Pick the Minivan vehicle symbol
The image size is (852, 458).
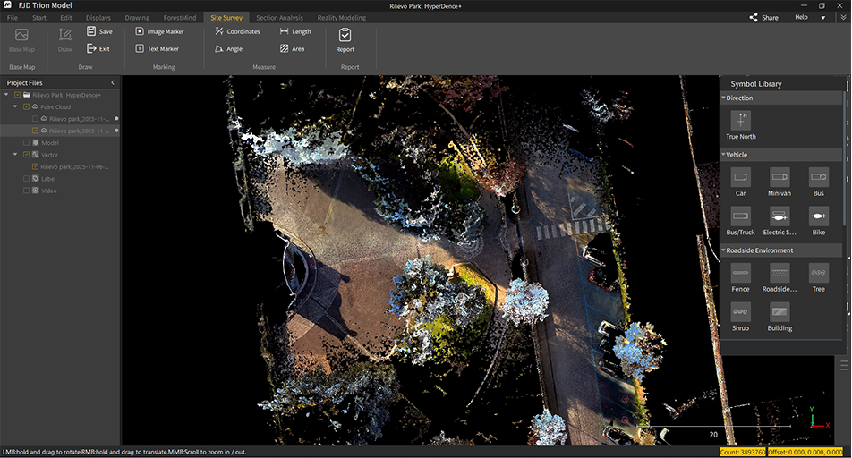tap(779, 177)
